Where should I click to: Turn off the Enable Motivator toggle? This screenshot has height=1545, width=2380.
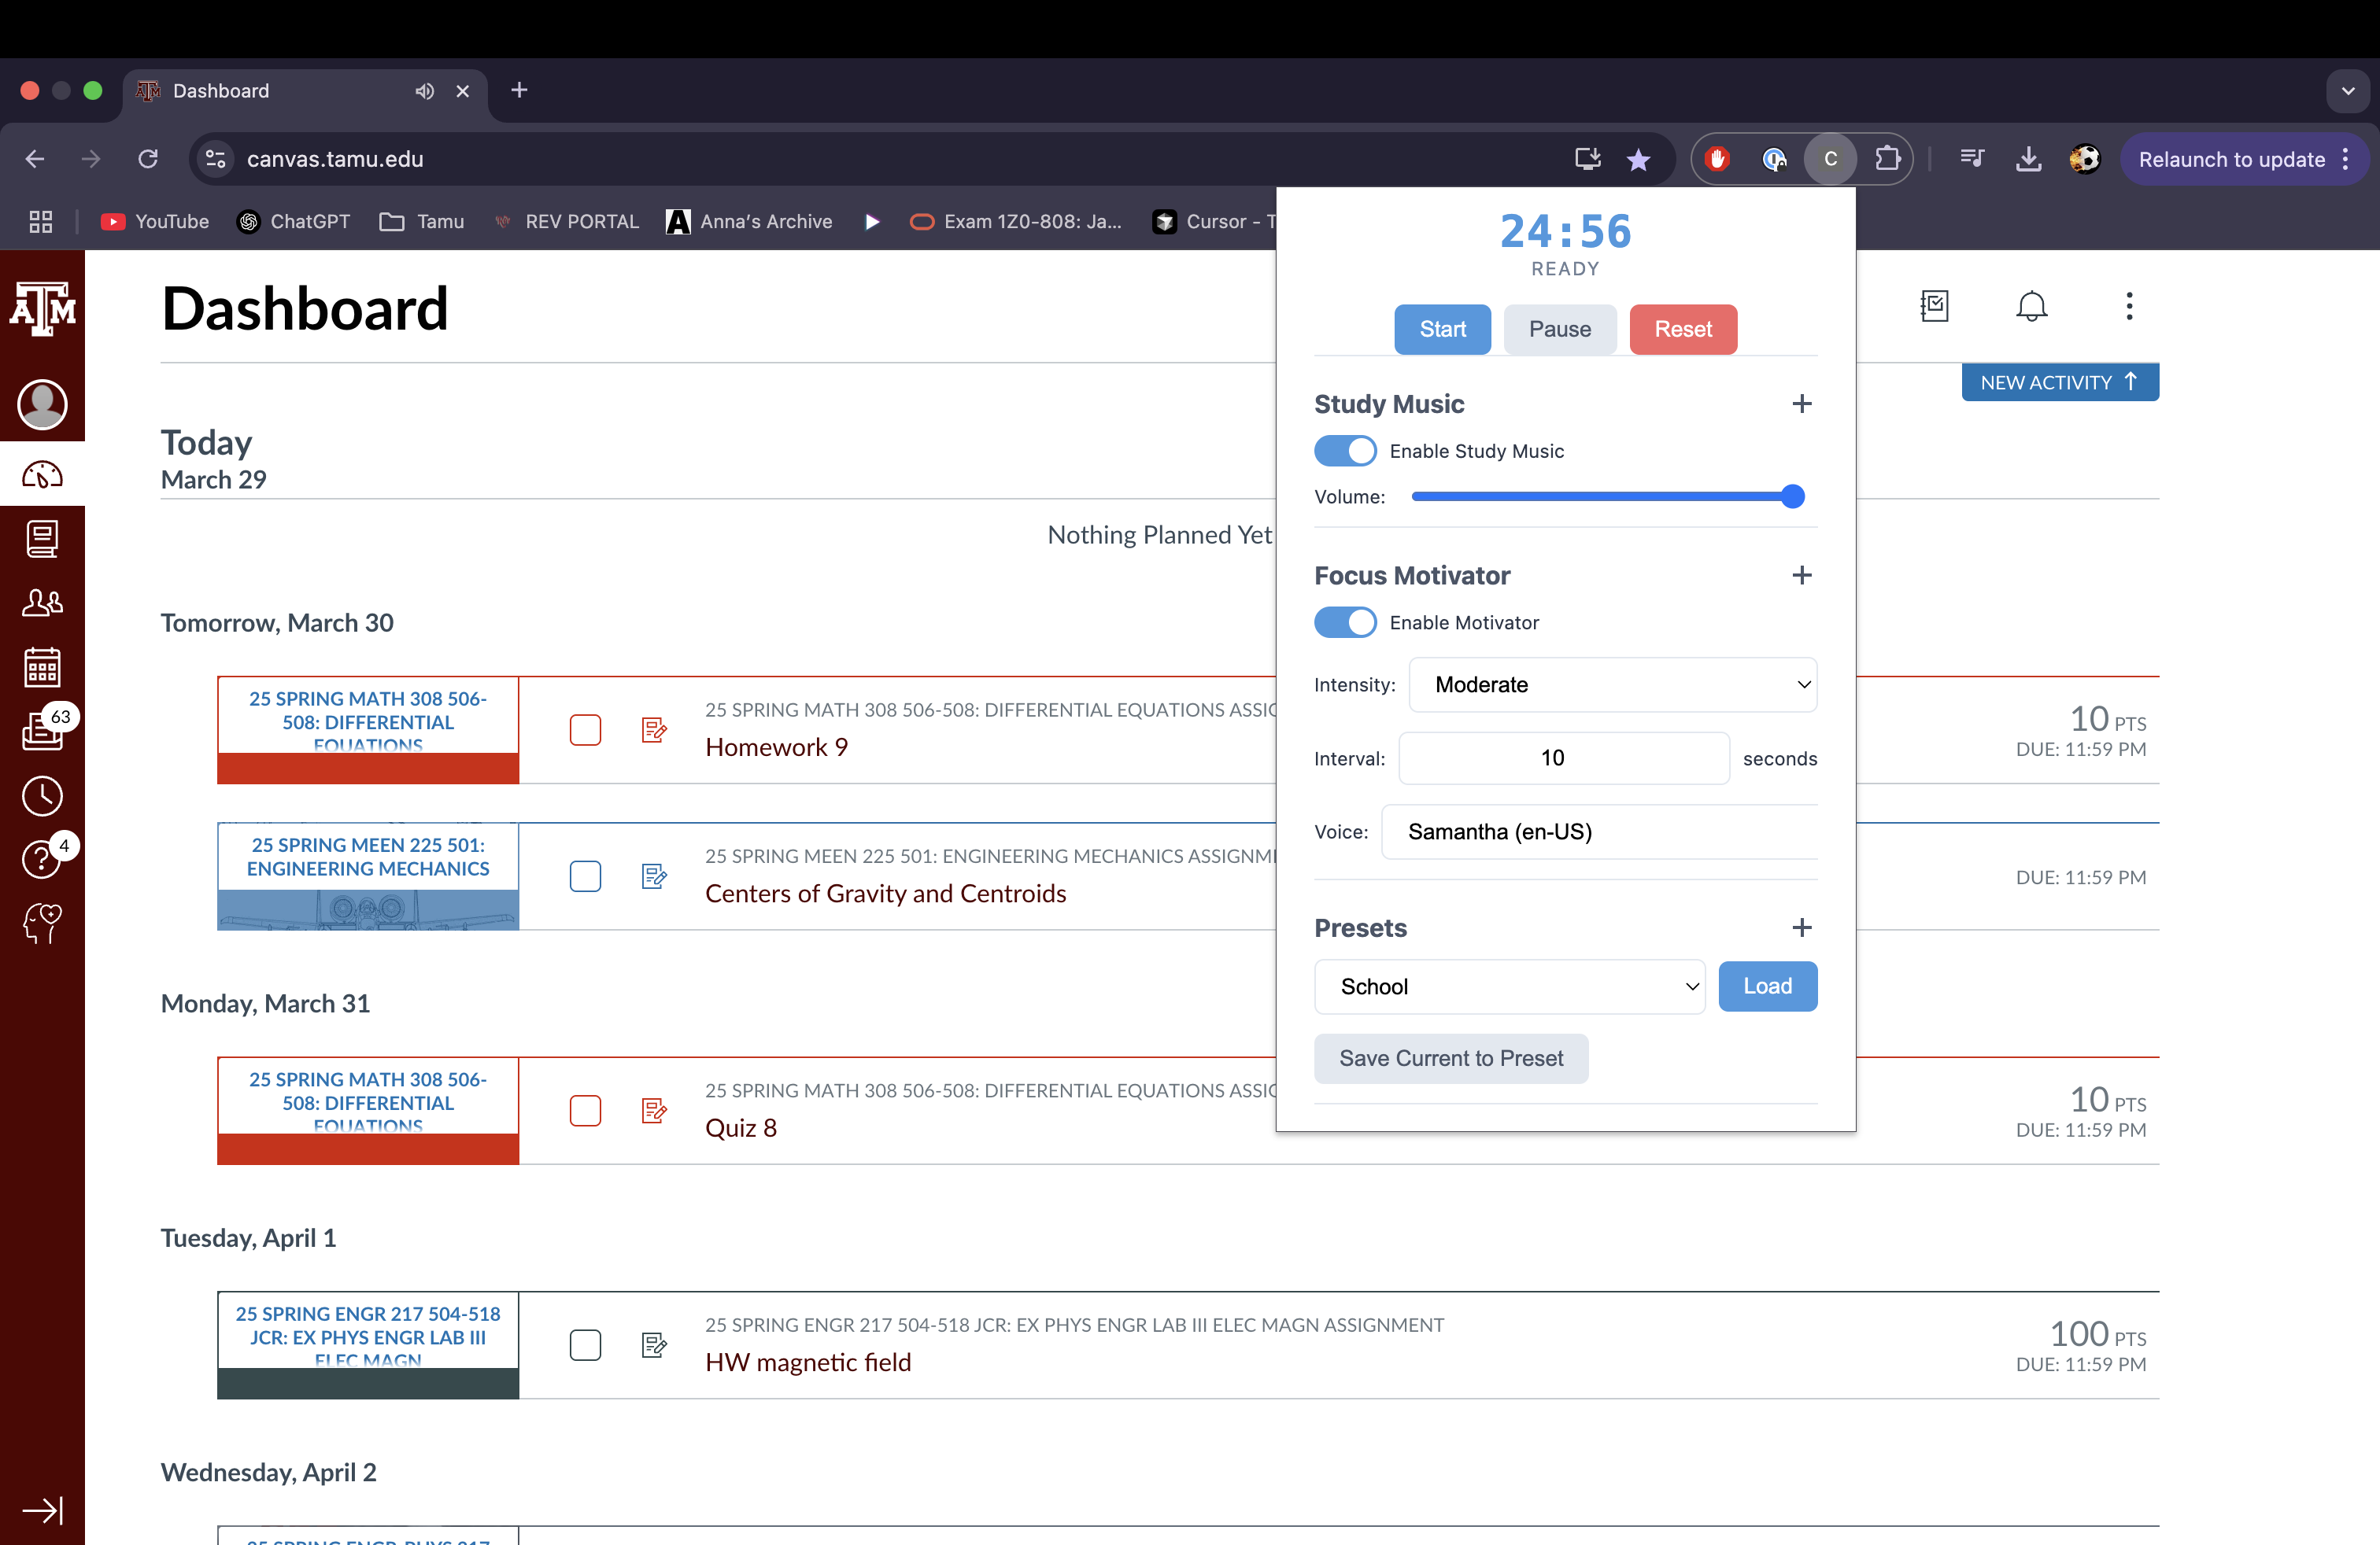[x=1345, y=622]
